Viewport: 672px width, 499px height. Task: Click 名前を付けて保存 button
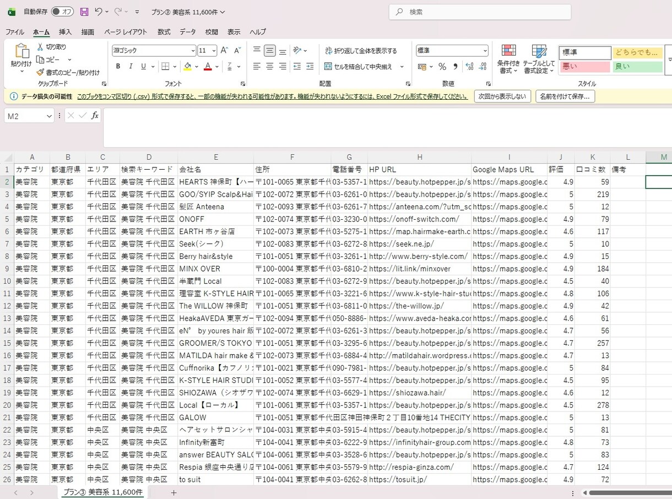click(x=565, y=96)
